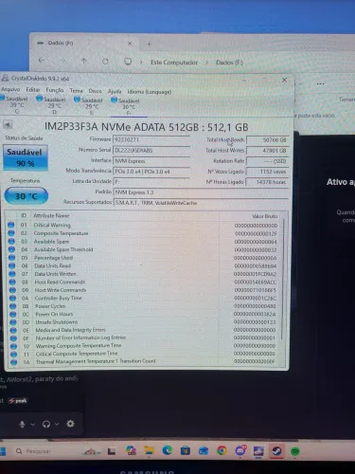Select the Composite Temperature attribute row
This screenshot has height=474, width=355.
click(x=143, y=233)
